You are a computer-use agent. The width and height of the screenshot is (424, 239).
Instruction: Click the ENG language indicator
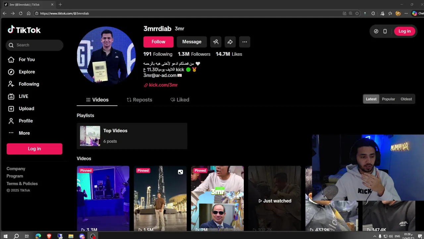[397, 236]
